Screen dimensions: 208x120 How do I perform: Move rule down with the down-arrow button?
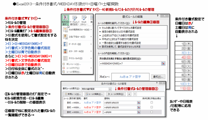click(x=135, y=94)
